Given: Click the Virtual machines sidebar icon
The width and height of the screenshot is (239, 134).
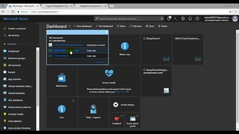Looking at the screenshot, I should tap(5, 93).
